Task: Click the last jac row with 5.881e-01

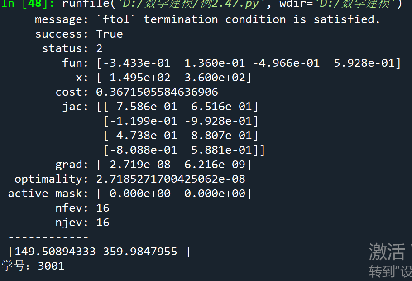Action: pyautogui.click(x=184, y=150)
